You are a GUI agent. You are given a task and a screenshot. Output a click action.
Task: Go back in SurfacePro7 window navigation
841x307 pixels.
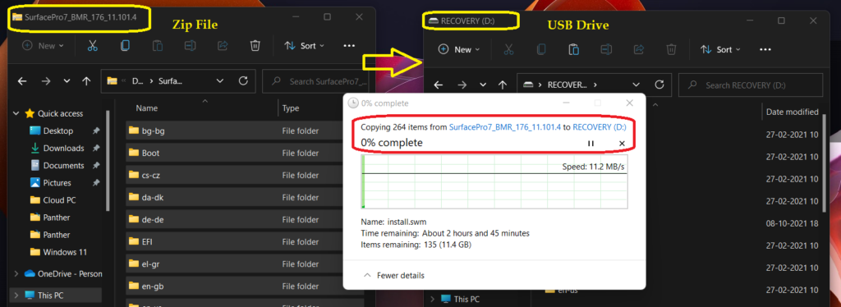coord(22,81)
